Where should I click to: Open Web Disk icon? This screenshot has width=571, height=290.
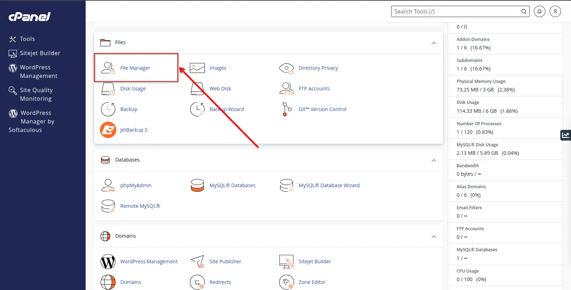pyautogui.click(x=197, y=89)
